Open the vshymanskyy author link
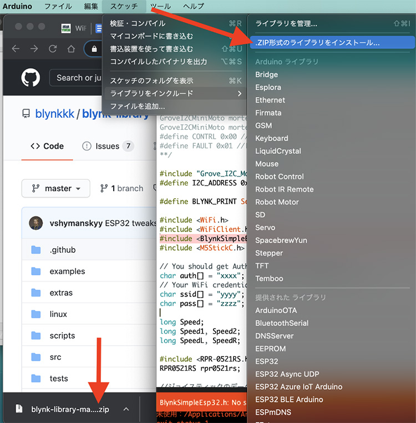416x423 pixels. point(76,223)
